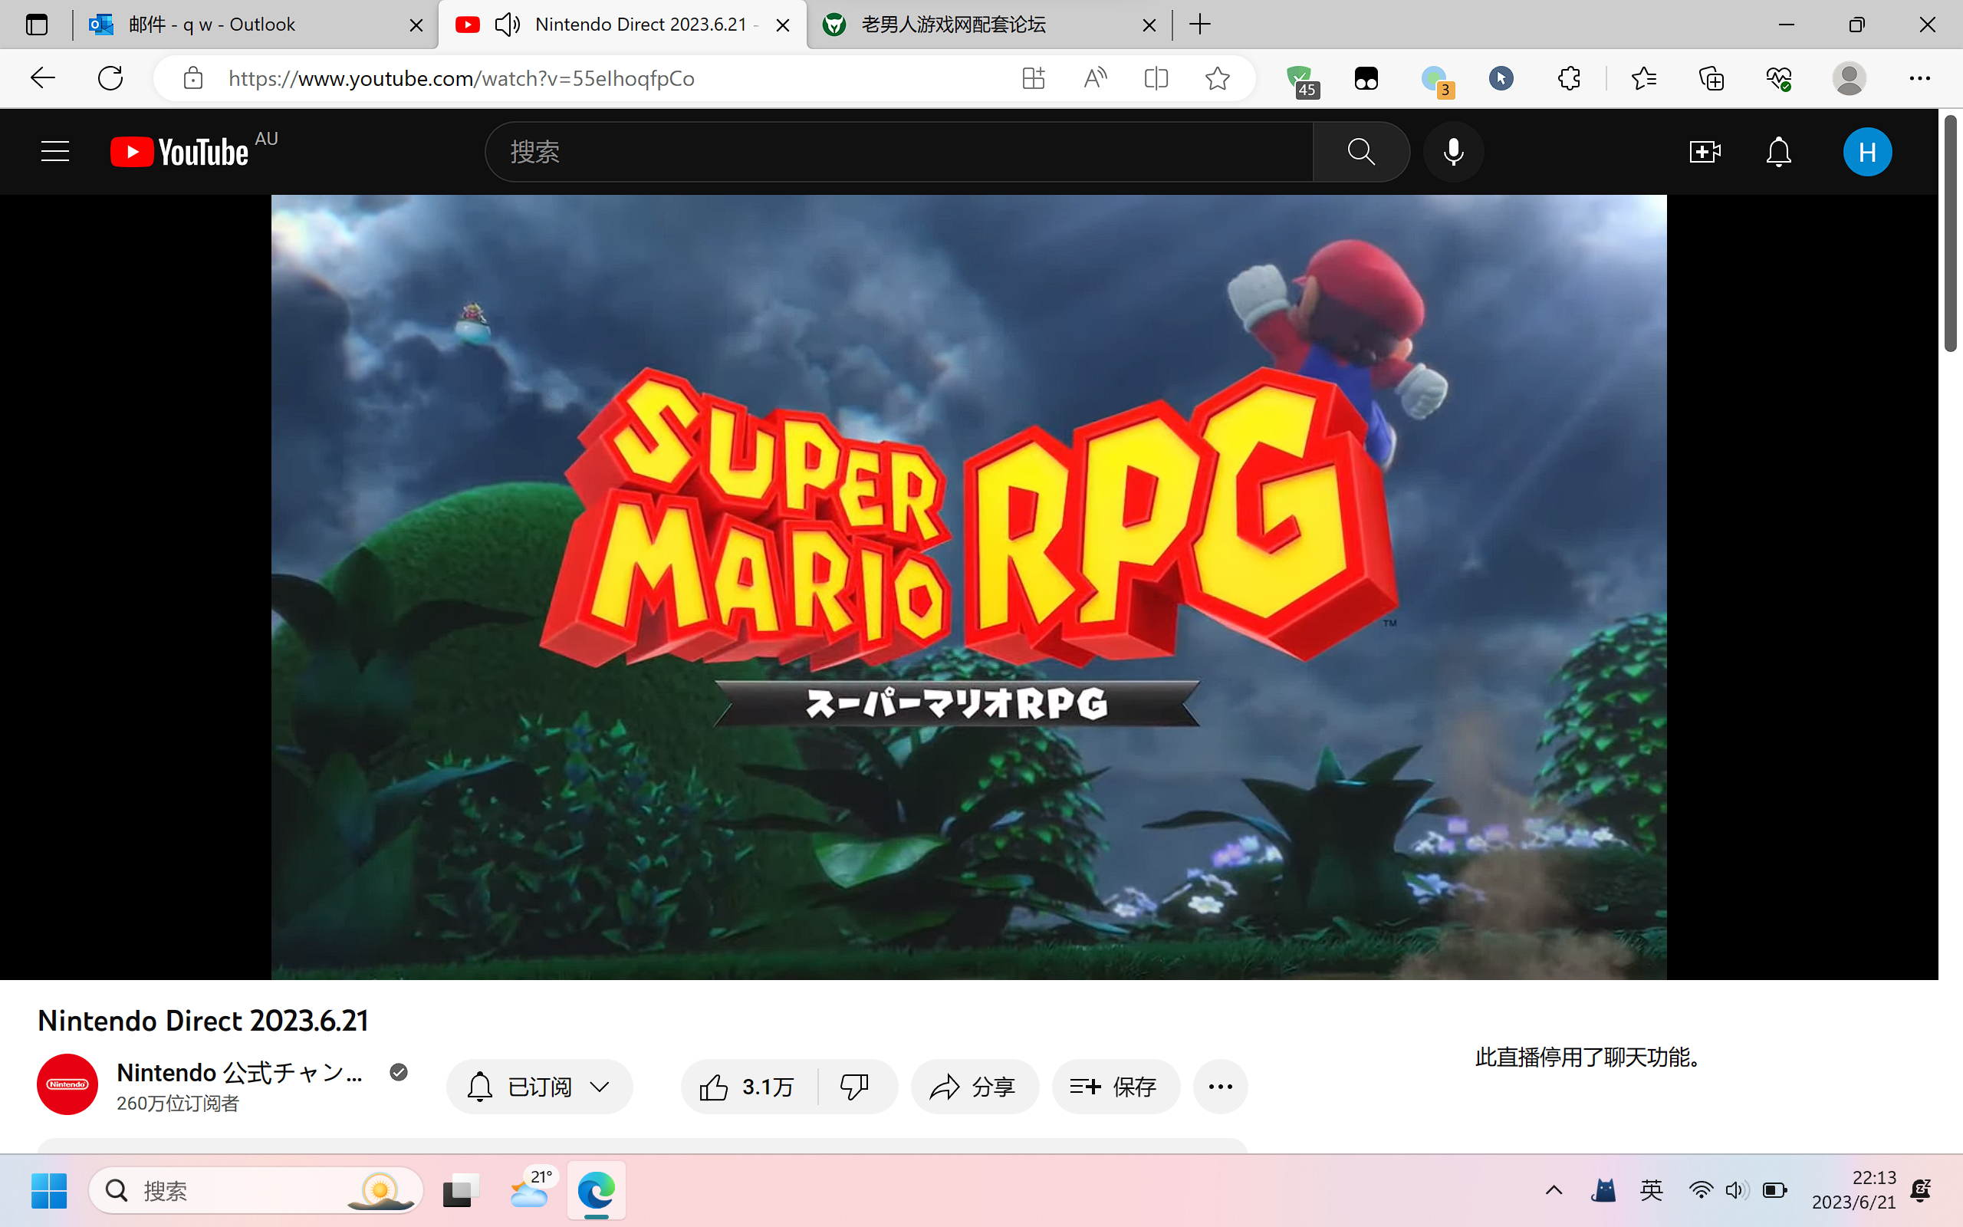Viewport: 1963px width, 1227px height.
Task: Open the browser settings and more menu
Action: pos(1919,78)
